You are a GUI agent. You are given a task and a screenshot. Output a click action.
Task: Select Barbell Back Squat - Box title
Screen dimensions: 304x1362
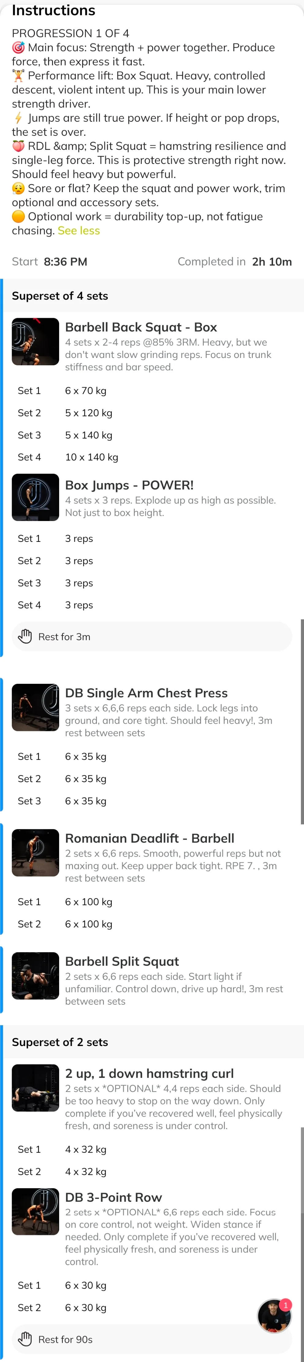pyautogui.click(x=141, y=327)
